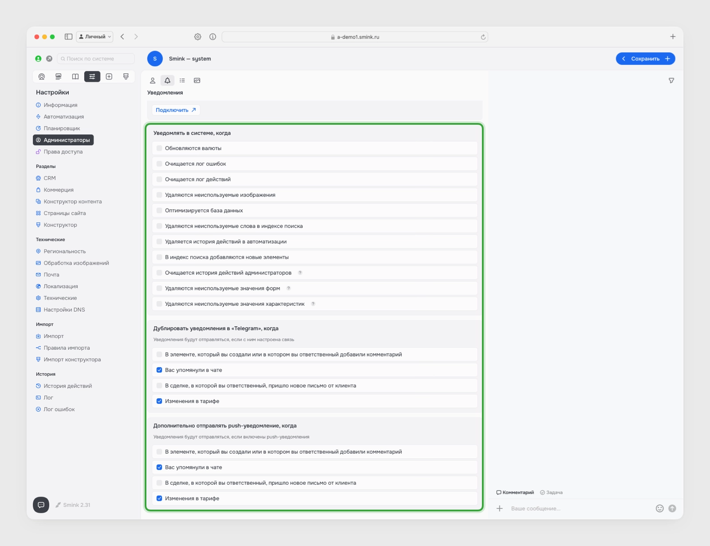Click the plus-in-square icon in sidebar toolbar
This screenshot has height=546, width=710.
(x=109, y=76)
